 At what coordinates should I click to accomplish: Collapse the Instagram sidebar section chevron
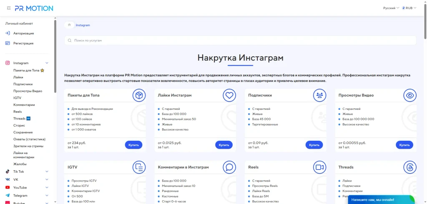pyautogui.click(x=47, y=63)
